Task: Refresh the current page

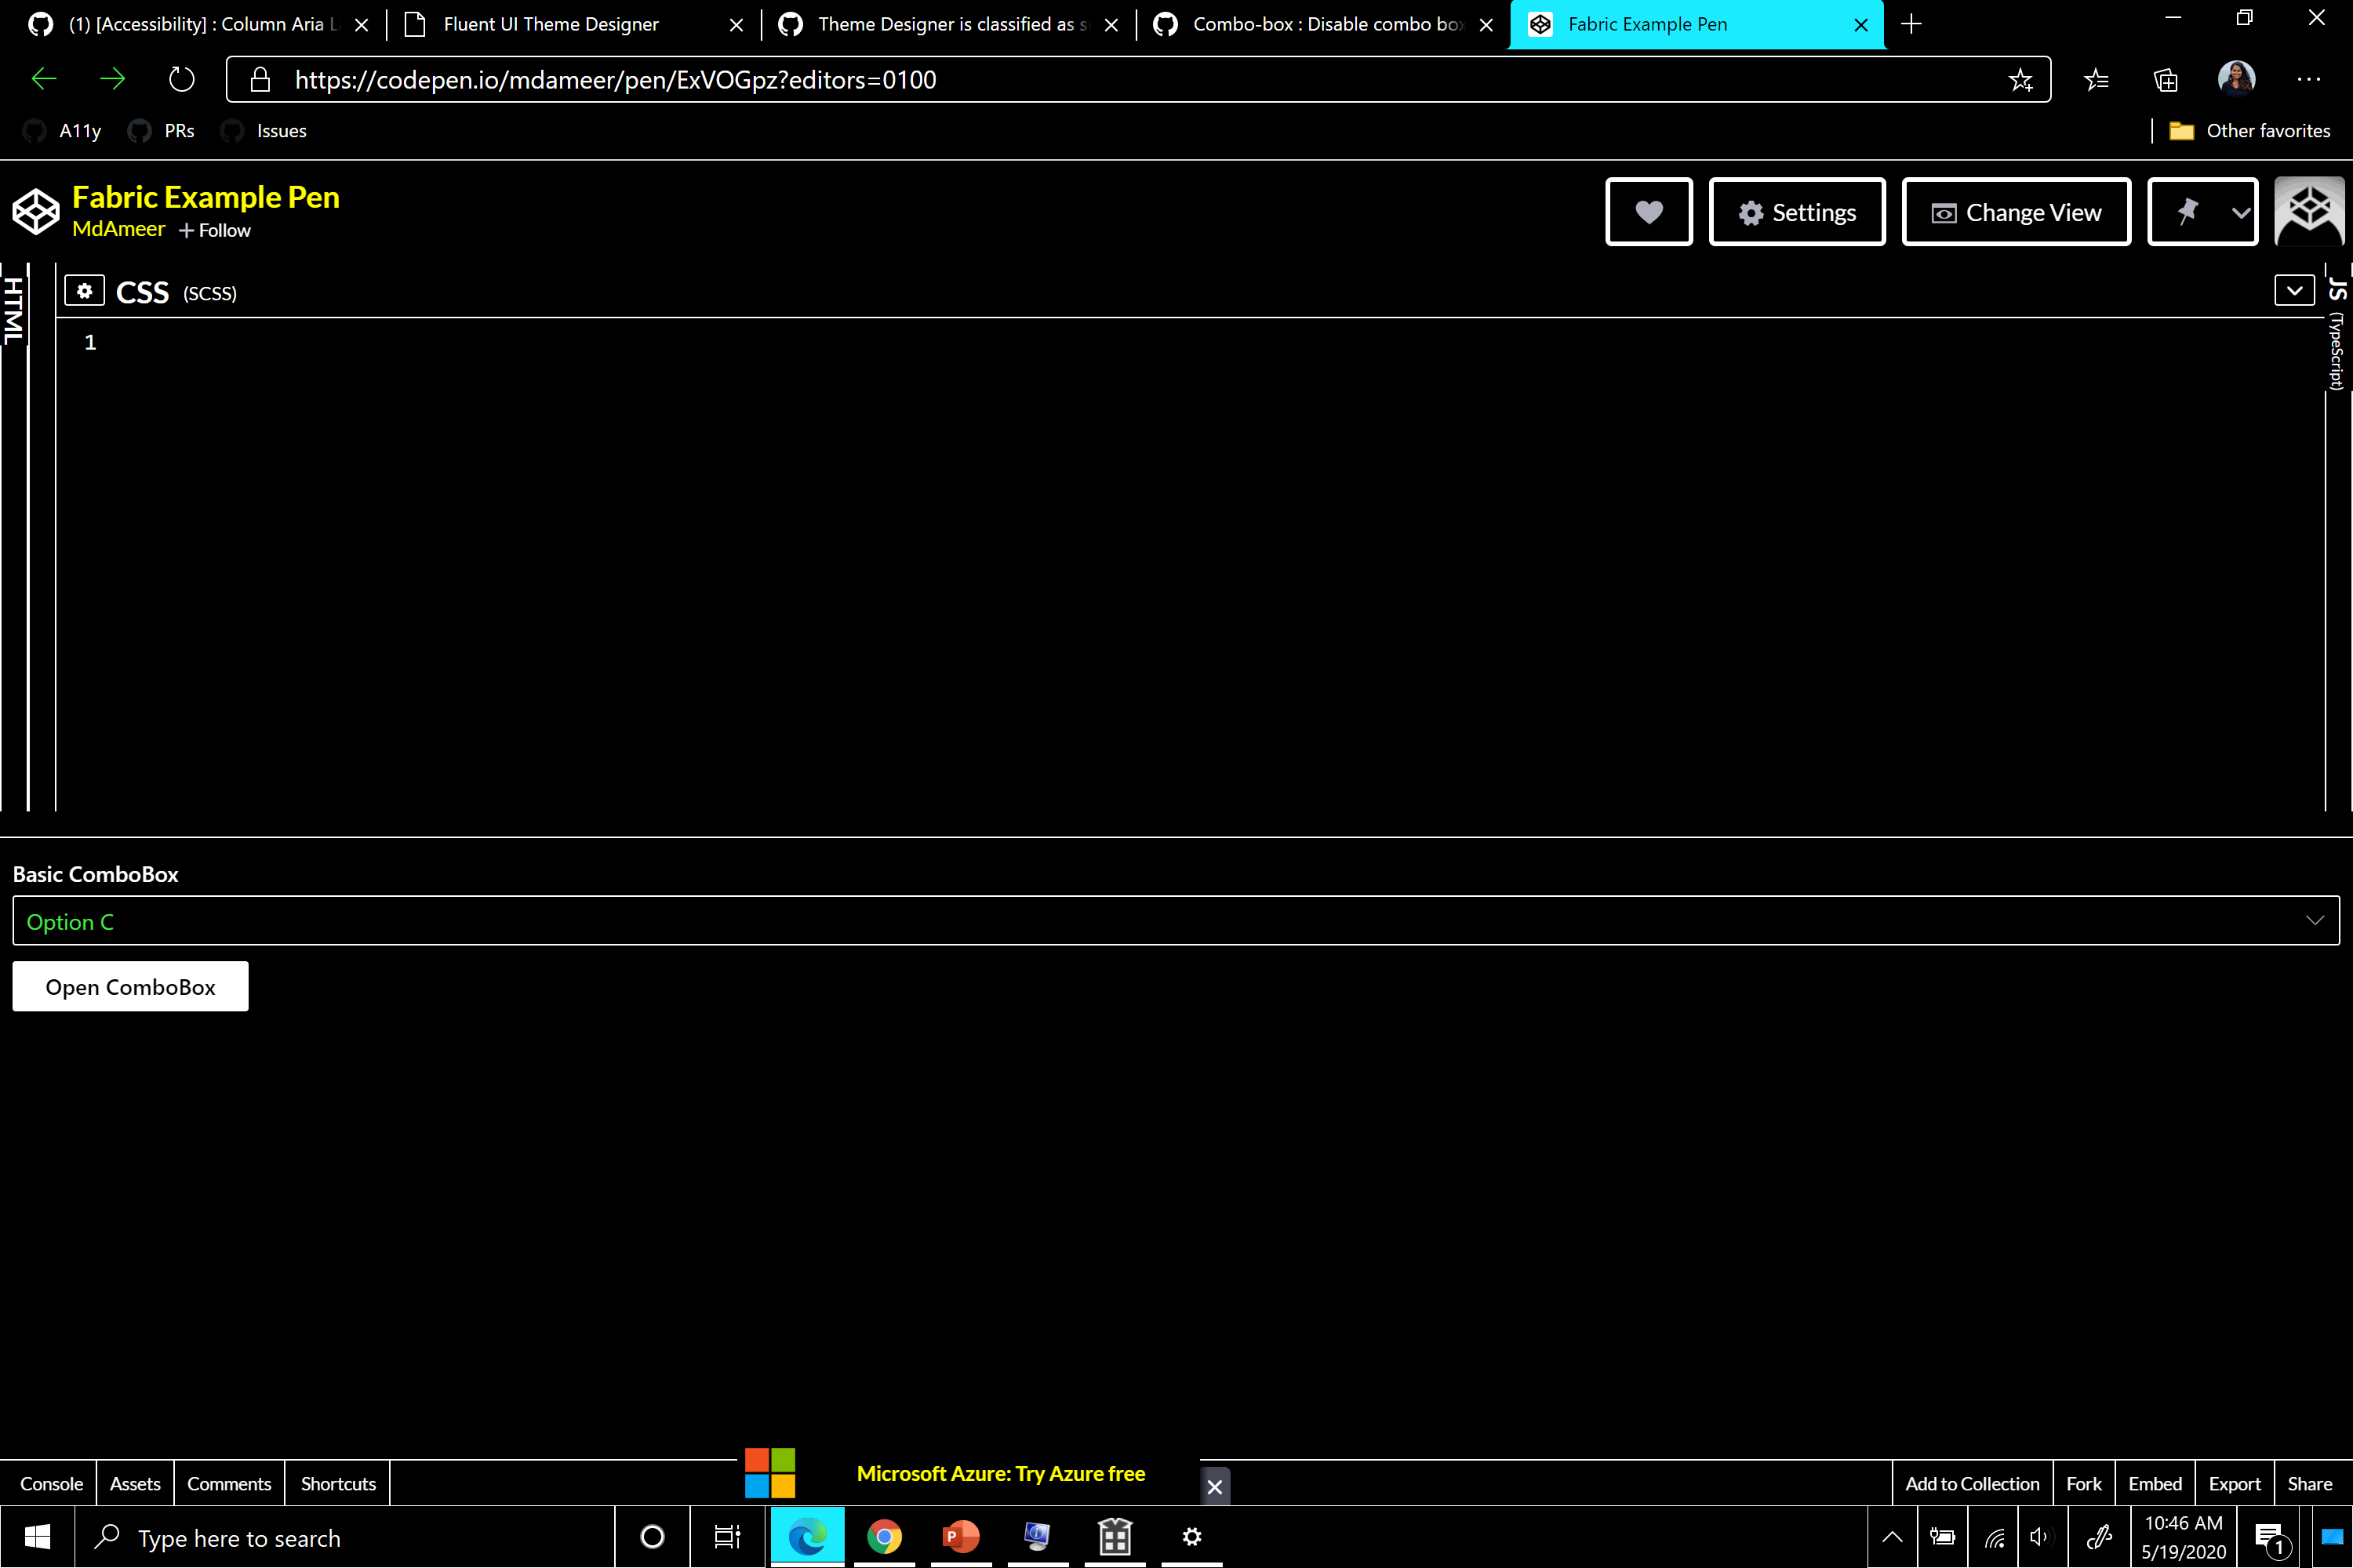Action: click(x=181, y=79)
